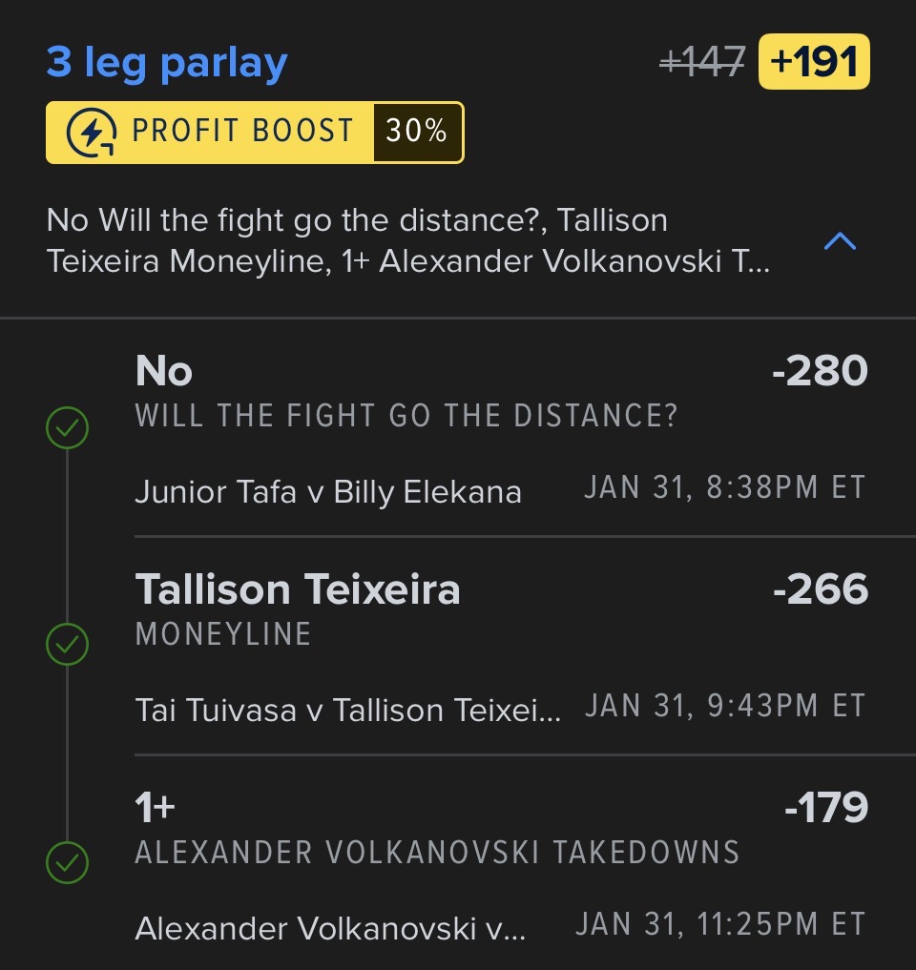916x970 pixels.
Task: Collapse the parlay legs with blue chevron
Action: [840, 241]
